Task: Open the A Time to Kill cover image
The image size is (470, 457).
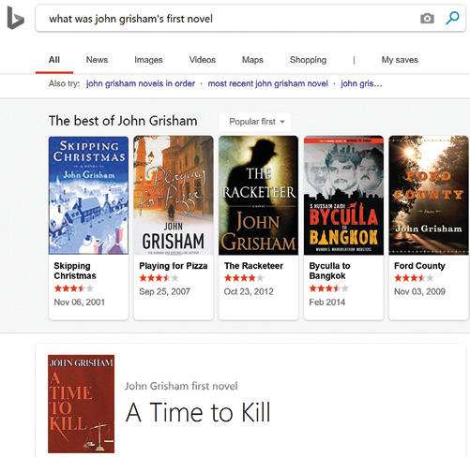Action: click(81, 404)
